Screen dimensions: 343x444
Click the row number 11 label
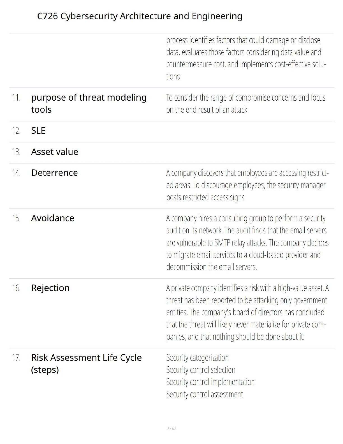(x=16, y=98)
